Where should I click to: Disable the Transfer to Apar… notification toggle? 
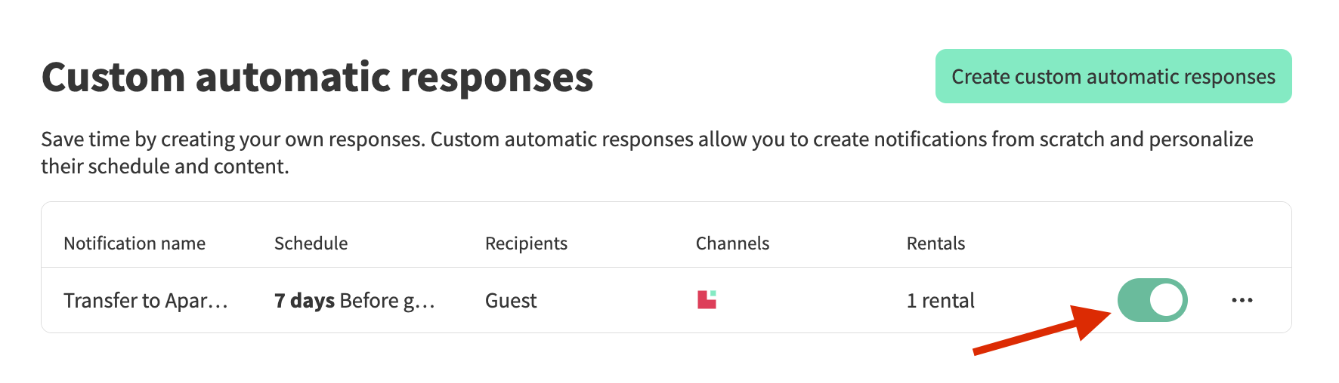tap(1152, 300)
